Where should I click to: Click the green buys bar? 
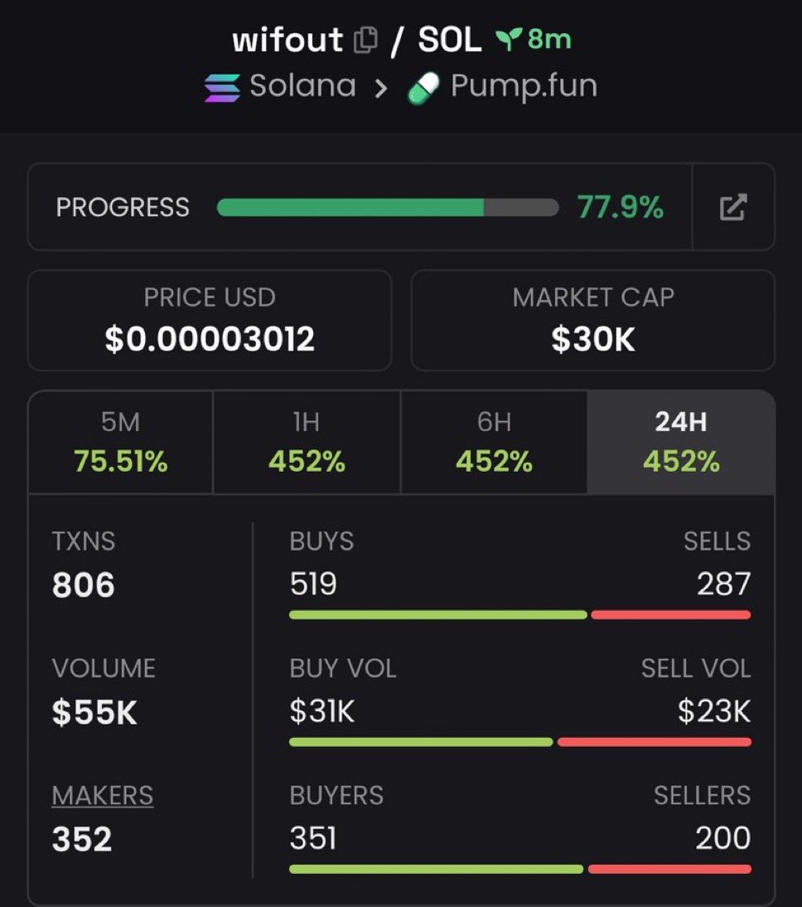click(x=437, y=615)
